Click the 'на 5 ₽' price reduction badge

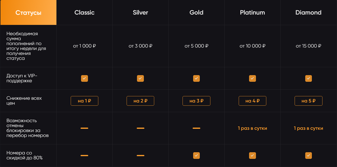(x=308, y=101)
